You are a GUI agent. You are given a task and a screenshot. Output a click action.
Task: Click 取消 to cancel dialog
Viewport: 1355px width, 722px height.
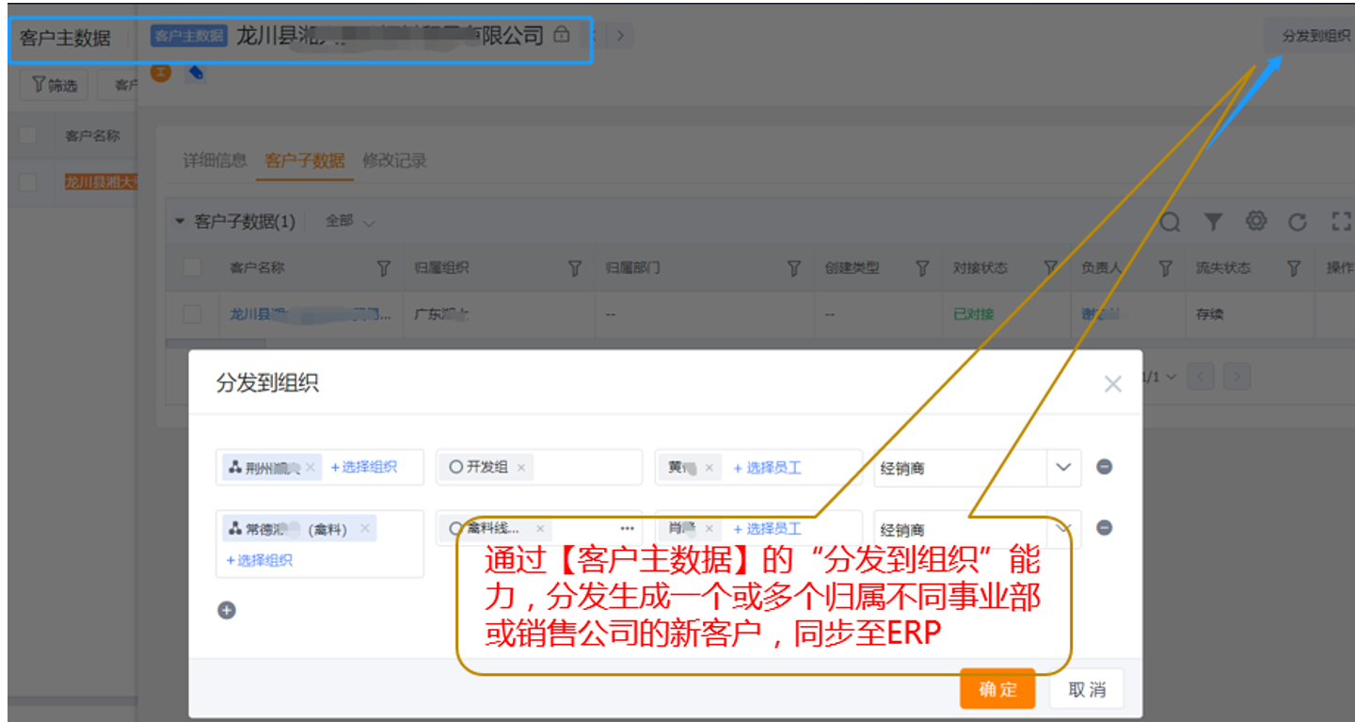(1088, 689)
